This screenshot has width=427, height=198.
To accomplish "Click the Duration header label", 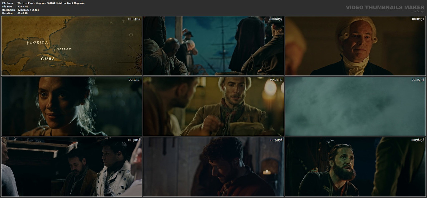I will click(7, 13).
